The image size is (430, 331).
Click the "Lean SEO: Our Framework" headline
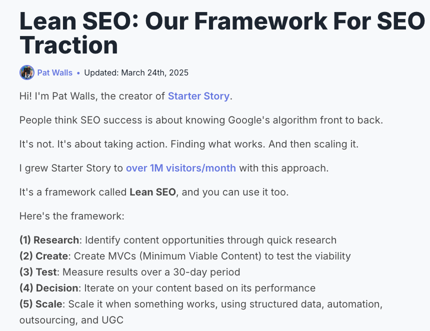coord(222,33)
